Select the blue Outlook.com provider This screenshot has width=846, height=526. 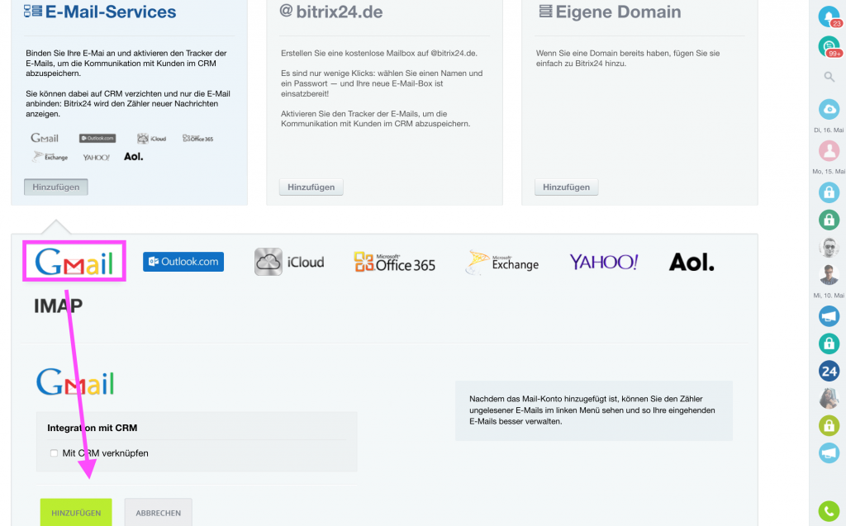(x=183, y=262)
